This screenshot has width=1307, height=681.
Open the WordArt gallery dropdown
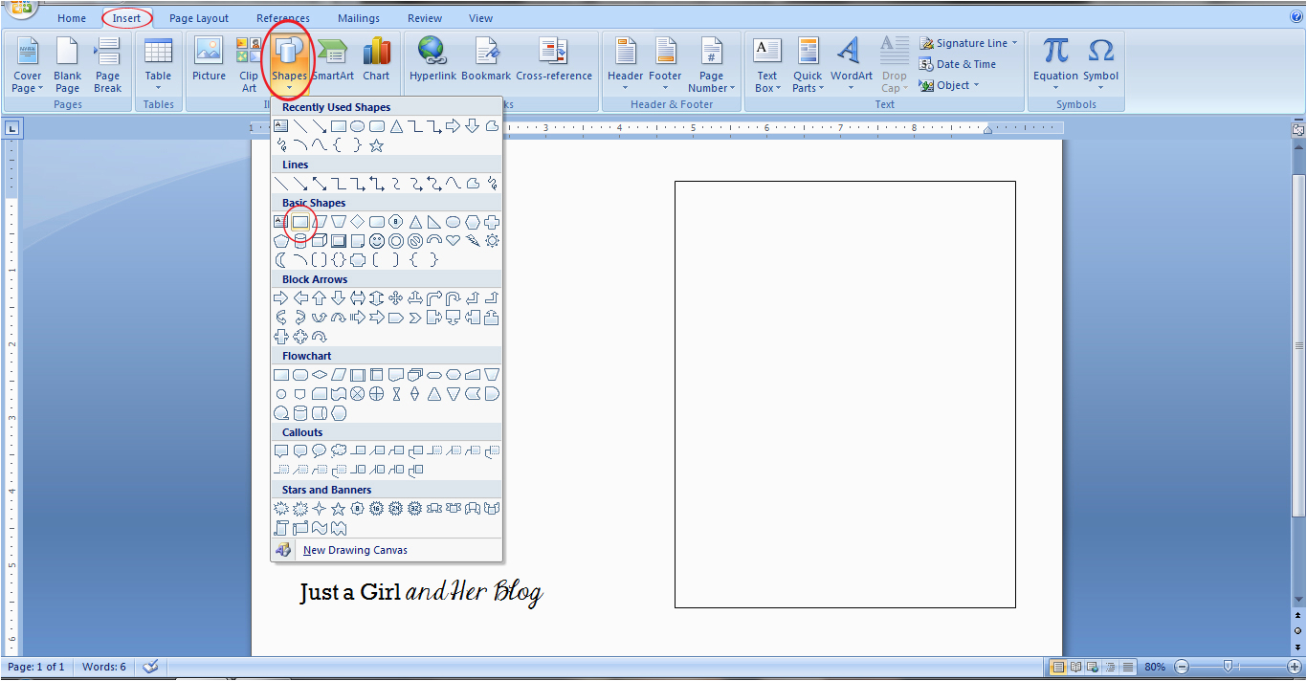pyautogui.click(x=851, y=88)
